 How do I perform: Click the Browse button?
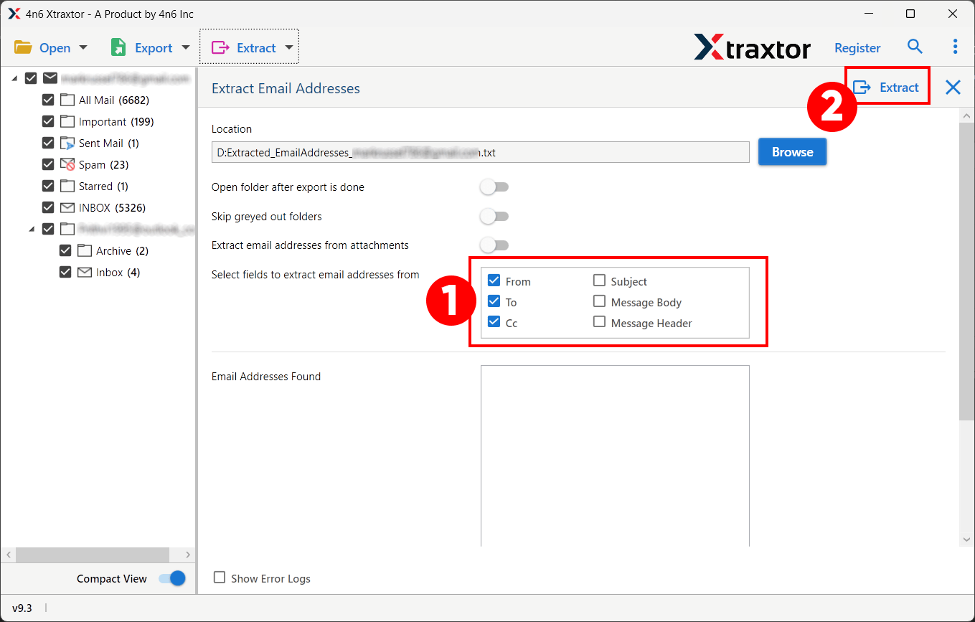792,152
